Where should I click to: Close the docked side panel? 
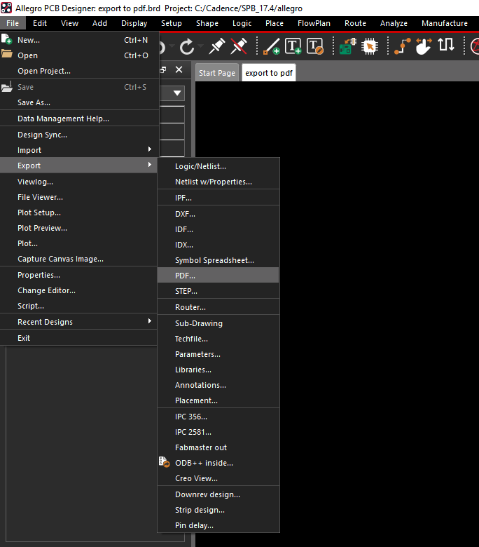tap(179, 69)
